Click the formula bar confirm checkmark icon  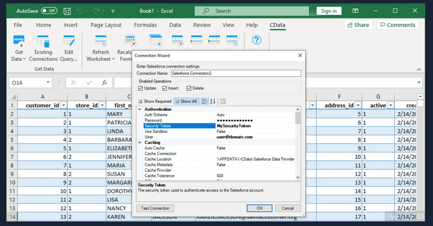89,82
